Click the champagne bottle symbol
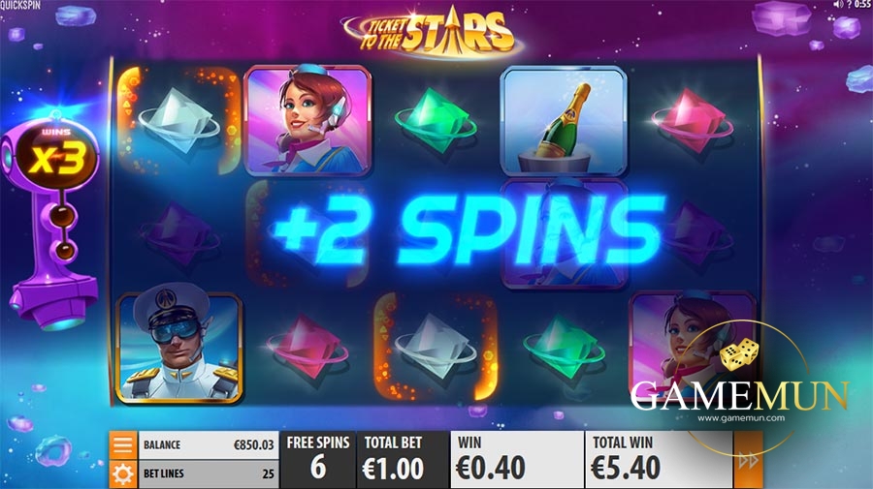The width and height of the screenshot is (873, 489). (564, 122)
